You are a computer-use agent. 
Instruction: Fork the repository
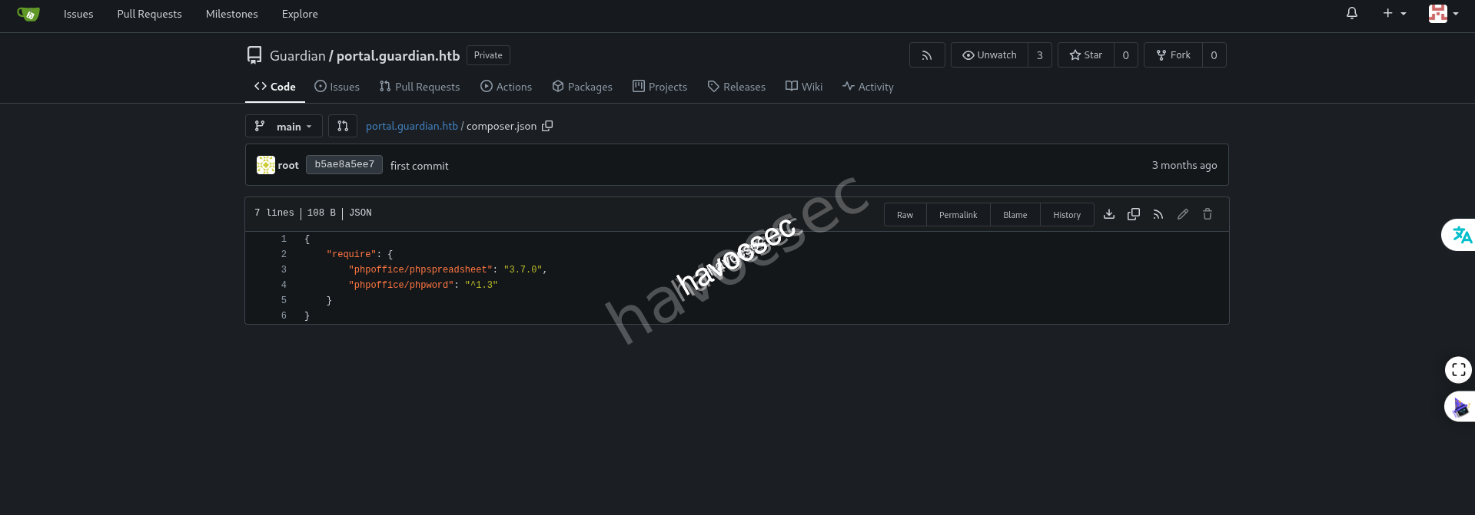coord(1174,55)
